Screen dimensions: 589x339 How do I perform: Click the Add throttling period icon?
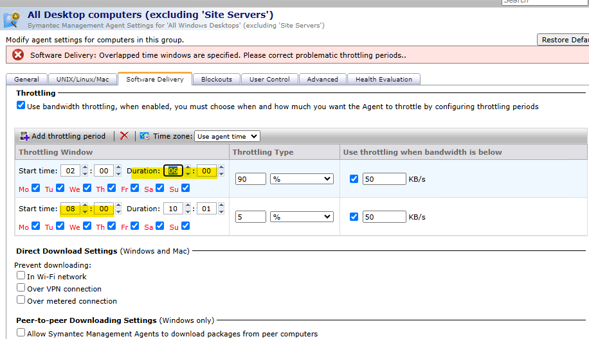25,136
